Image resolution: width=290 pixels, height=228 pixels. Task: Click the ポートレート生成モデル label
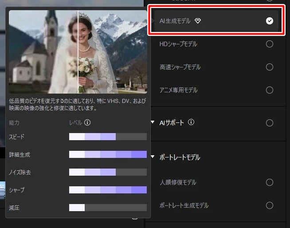(184, 205)
